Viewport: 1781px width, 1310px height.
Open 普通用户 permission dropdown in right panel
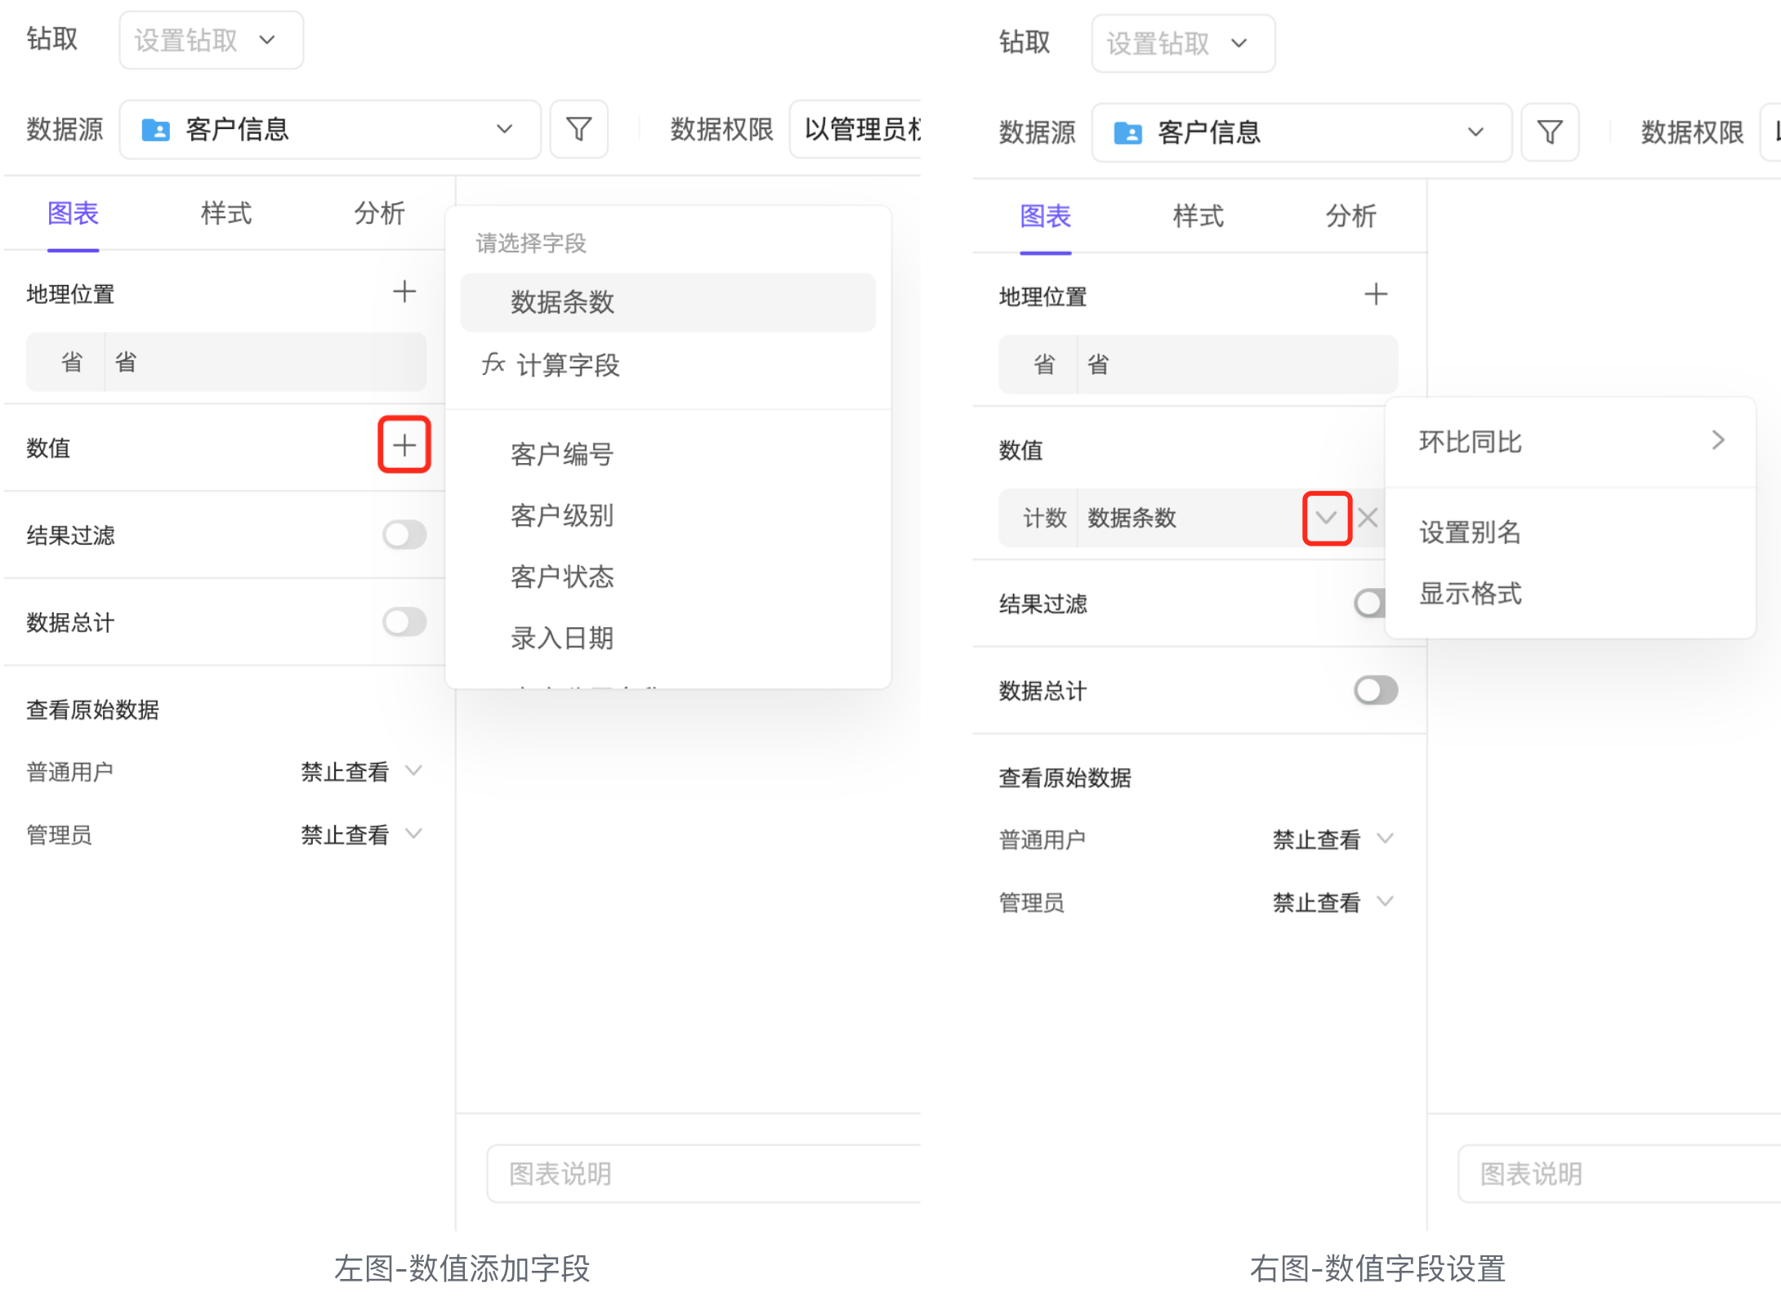click(1333, 839)
